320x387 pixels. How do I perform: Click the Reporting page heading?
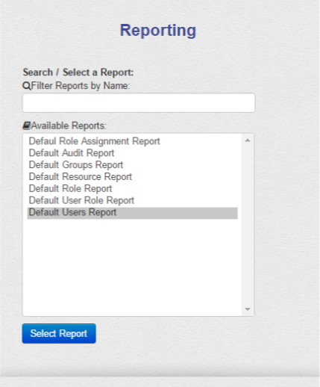point(158,31)
